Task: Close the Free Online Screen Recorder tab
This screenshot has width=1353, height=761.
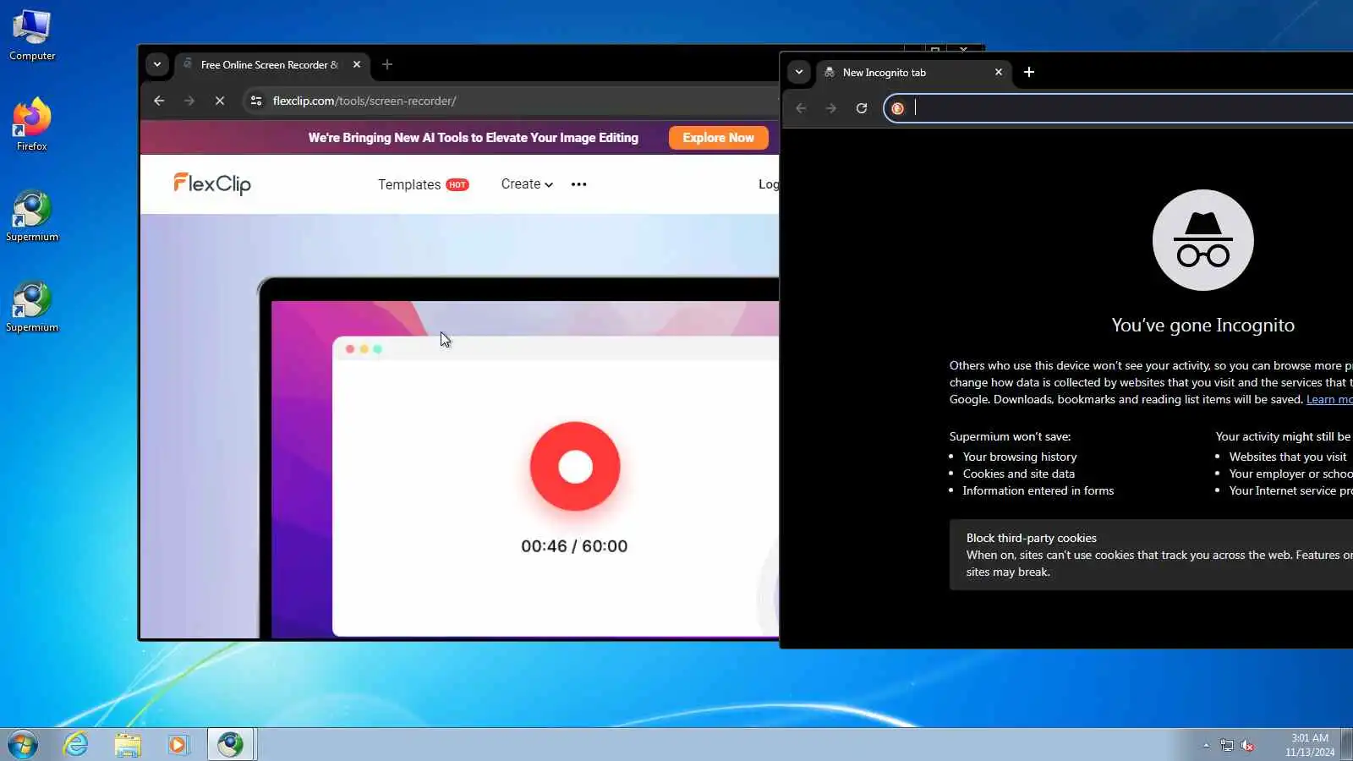Action: 357,64
